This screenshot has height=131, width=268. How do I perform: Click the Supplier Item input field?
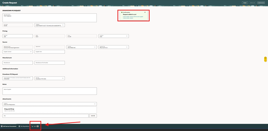[x=50, y=52]
